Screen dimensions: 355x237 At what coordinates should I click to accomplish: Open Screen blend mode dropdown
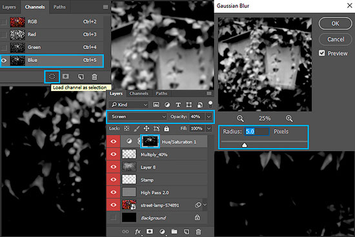click(x=137, y=116)
